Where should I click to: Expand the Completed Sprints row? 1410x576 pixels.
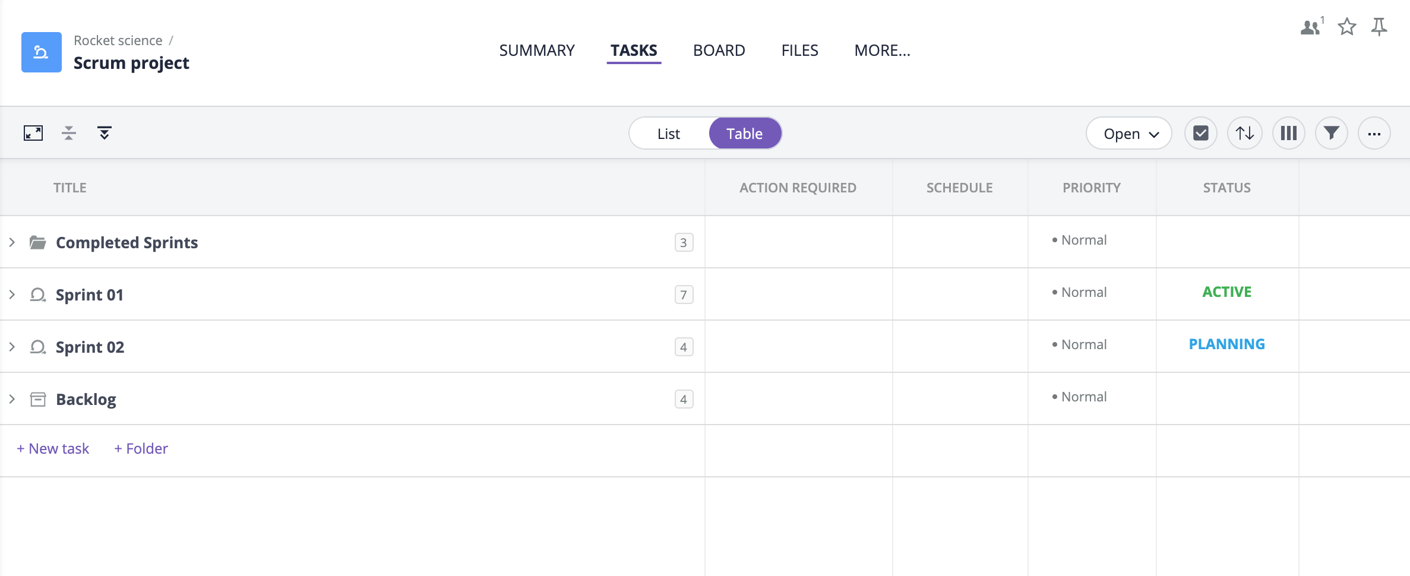pyautogui.click(x=12, y=242)
